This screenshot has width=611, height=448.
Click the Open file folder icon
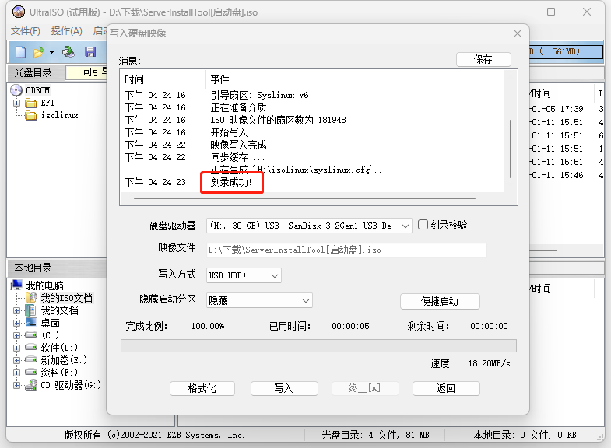tap(38, 51)
